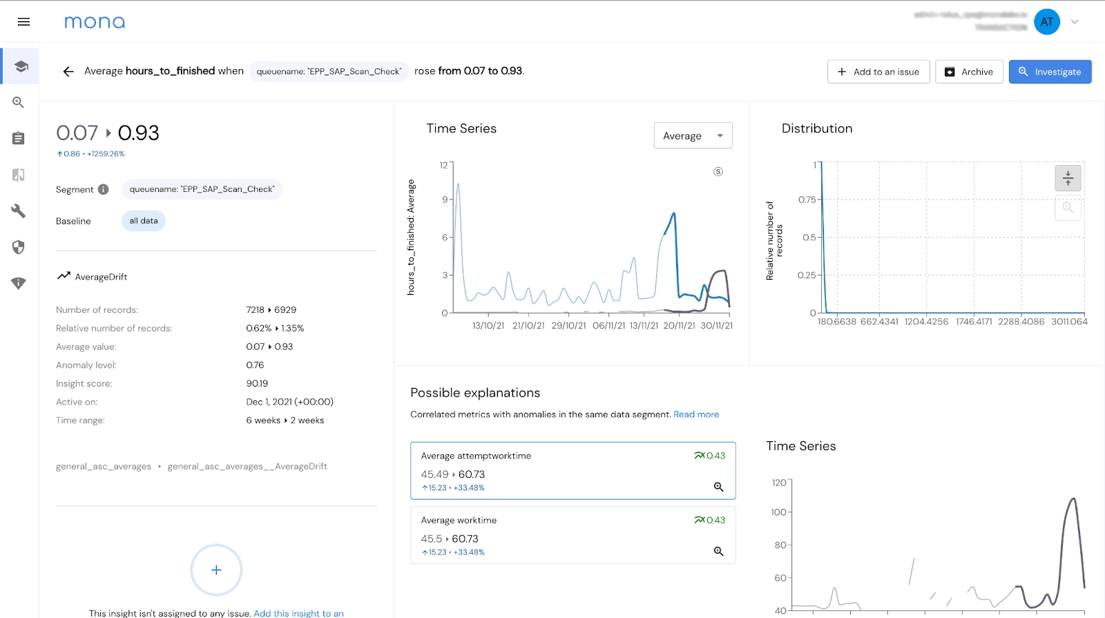1105x618 pixels.
Task: Select the Average attemptworktime explanation card
Action: coord(573,471)
